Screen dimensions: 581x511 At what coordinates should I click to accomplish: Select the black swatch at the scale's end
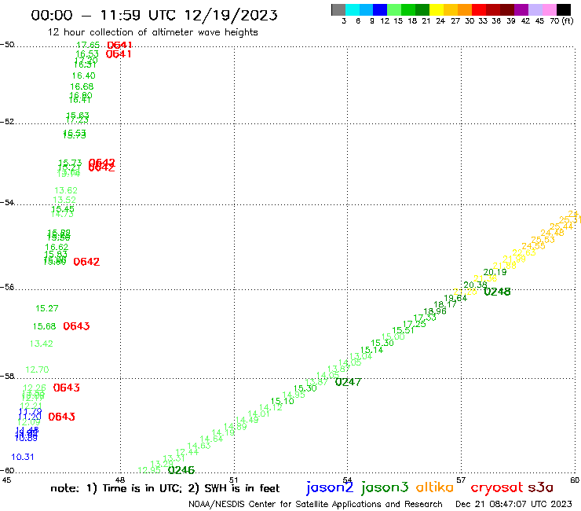pos(563,9)
